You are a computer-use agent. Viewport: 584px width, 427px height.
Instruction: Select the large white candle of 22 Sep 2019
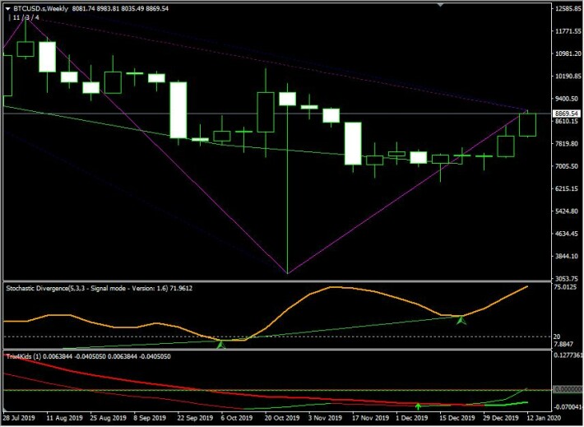[178, 110]
